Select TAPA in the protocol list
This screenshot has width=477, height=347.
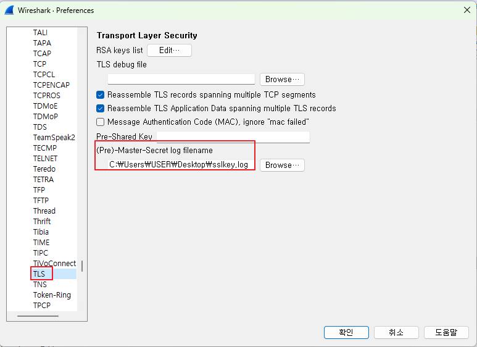coord(42,43)
